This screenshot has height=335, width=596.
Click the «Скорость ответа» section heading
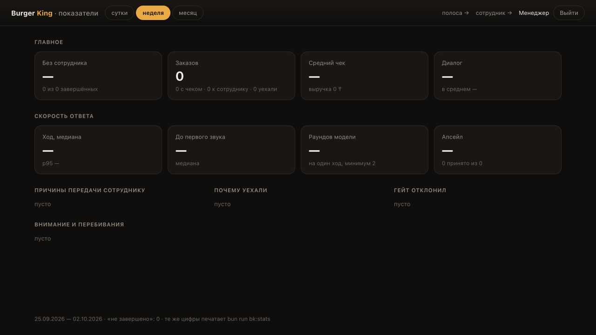(x=64, y=116)
